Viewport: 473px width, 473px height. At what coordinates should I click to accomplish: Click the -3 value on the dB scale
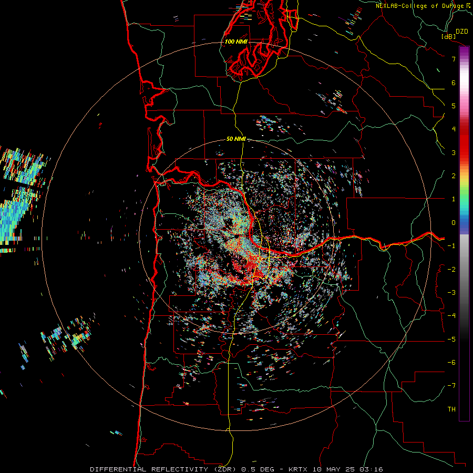pyautogui.click(x=451, y=293)
